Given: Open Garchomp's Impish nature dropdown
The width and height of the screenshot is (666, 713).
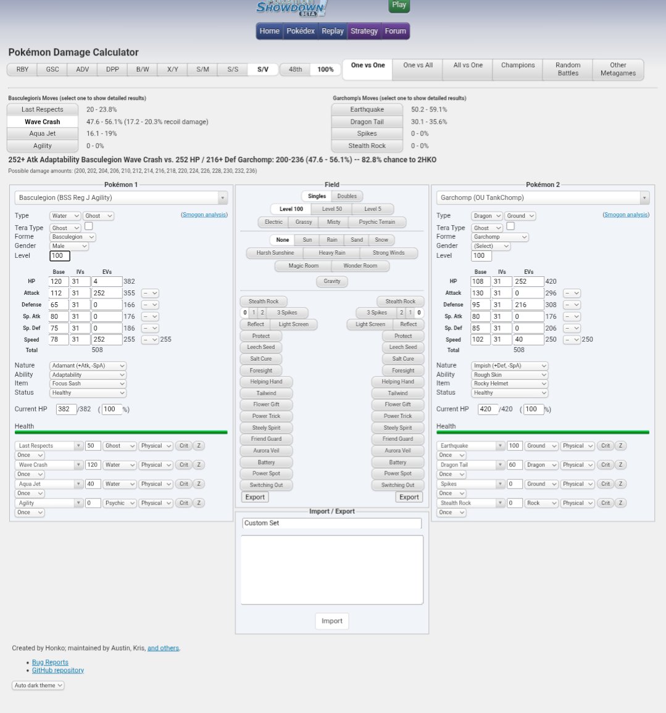Looking at the screenshot, I should [509, 366].
